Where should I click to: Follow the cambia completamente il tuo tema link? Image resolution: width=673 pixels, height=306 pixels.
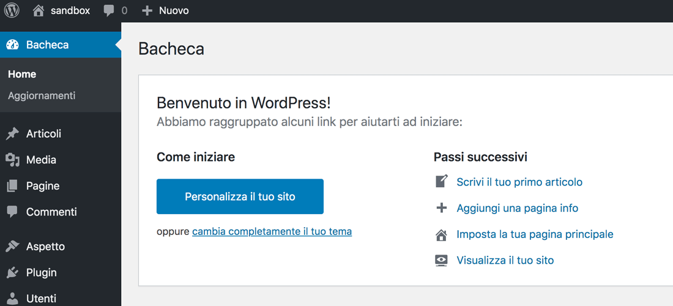272,232
